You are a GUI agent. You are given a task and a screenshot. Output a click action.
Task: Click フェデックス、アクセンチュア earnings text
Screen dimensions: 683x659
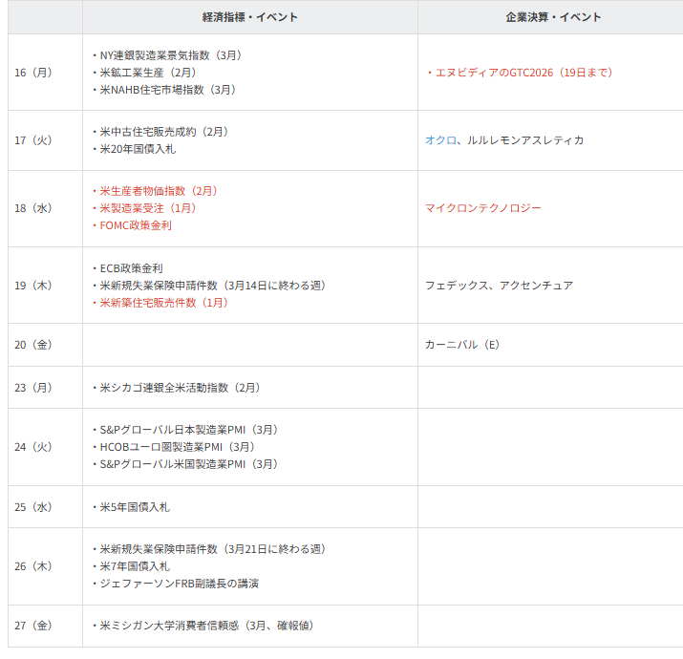coord(499,286)
